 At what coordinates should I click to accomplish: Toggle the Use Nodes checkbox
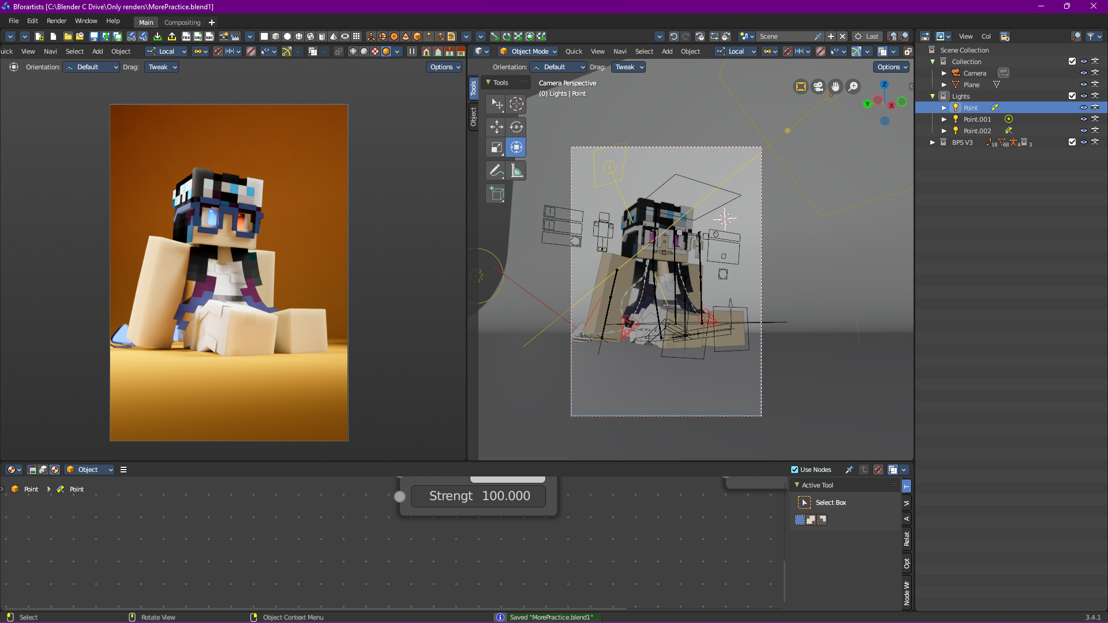(795, 470)
